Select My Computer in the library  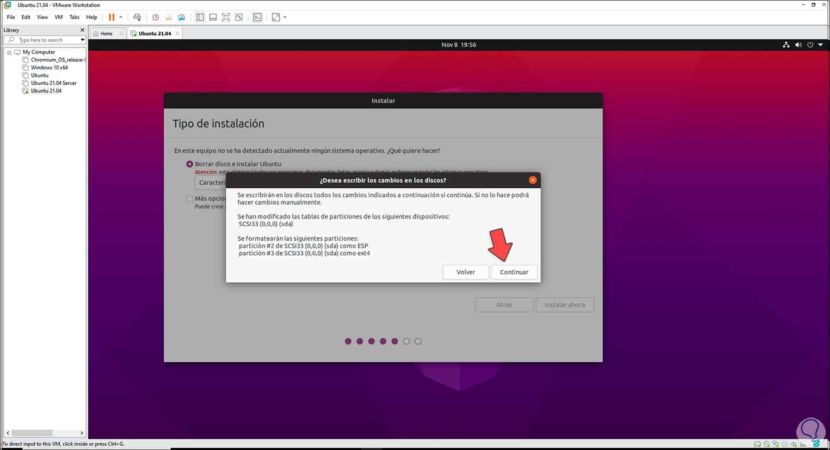point(39,52)
